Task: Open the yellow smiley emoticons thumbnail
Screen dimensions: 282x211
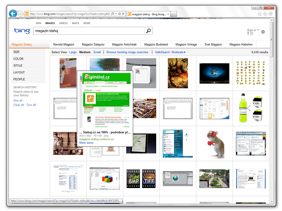Action: coord(251,73)
